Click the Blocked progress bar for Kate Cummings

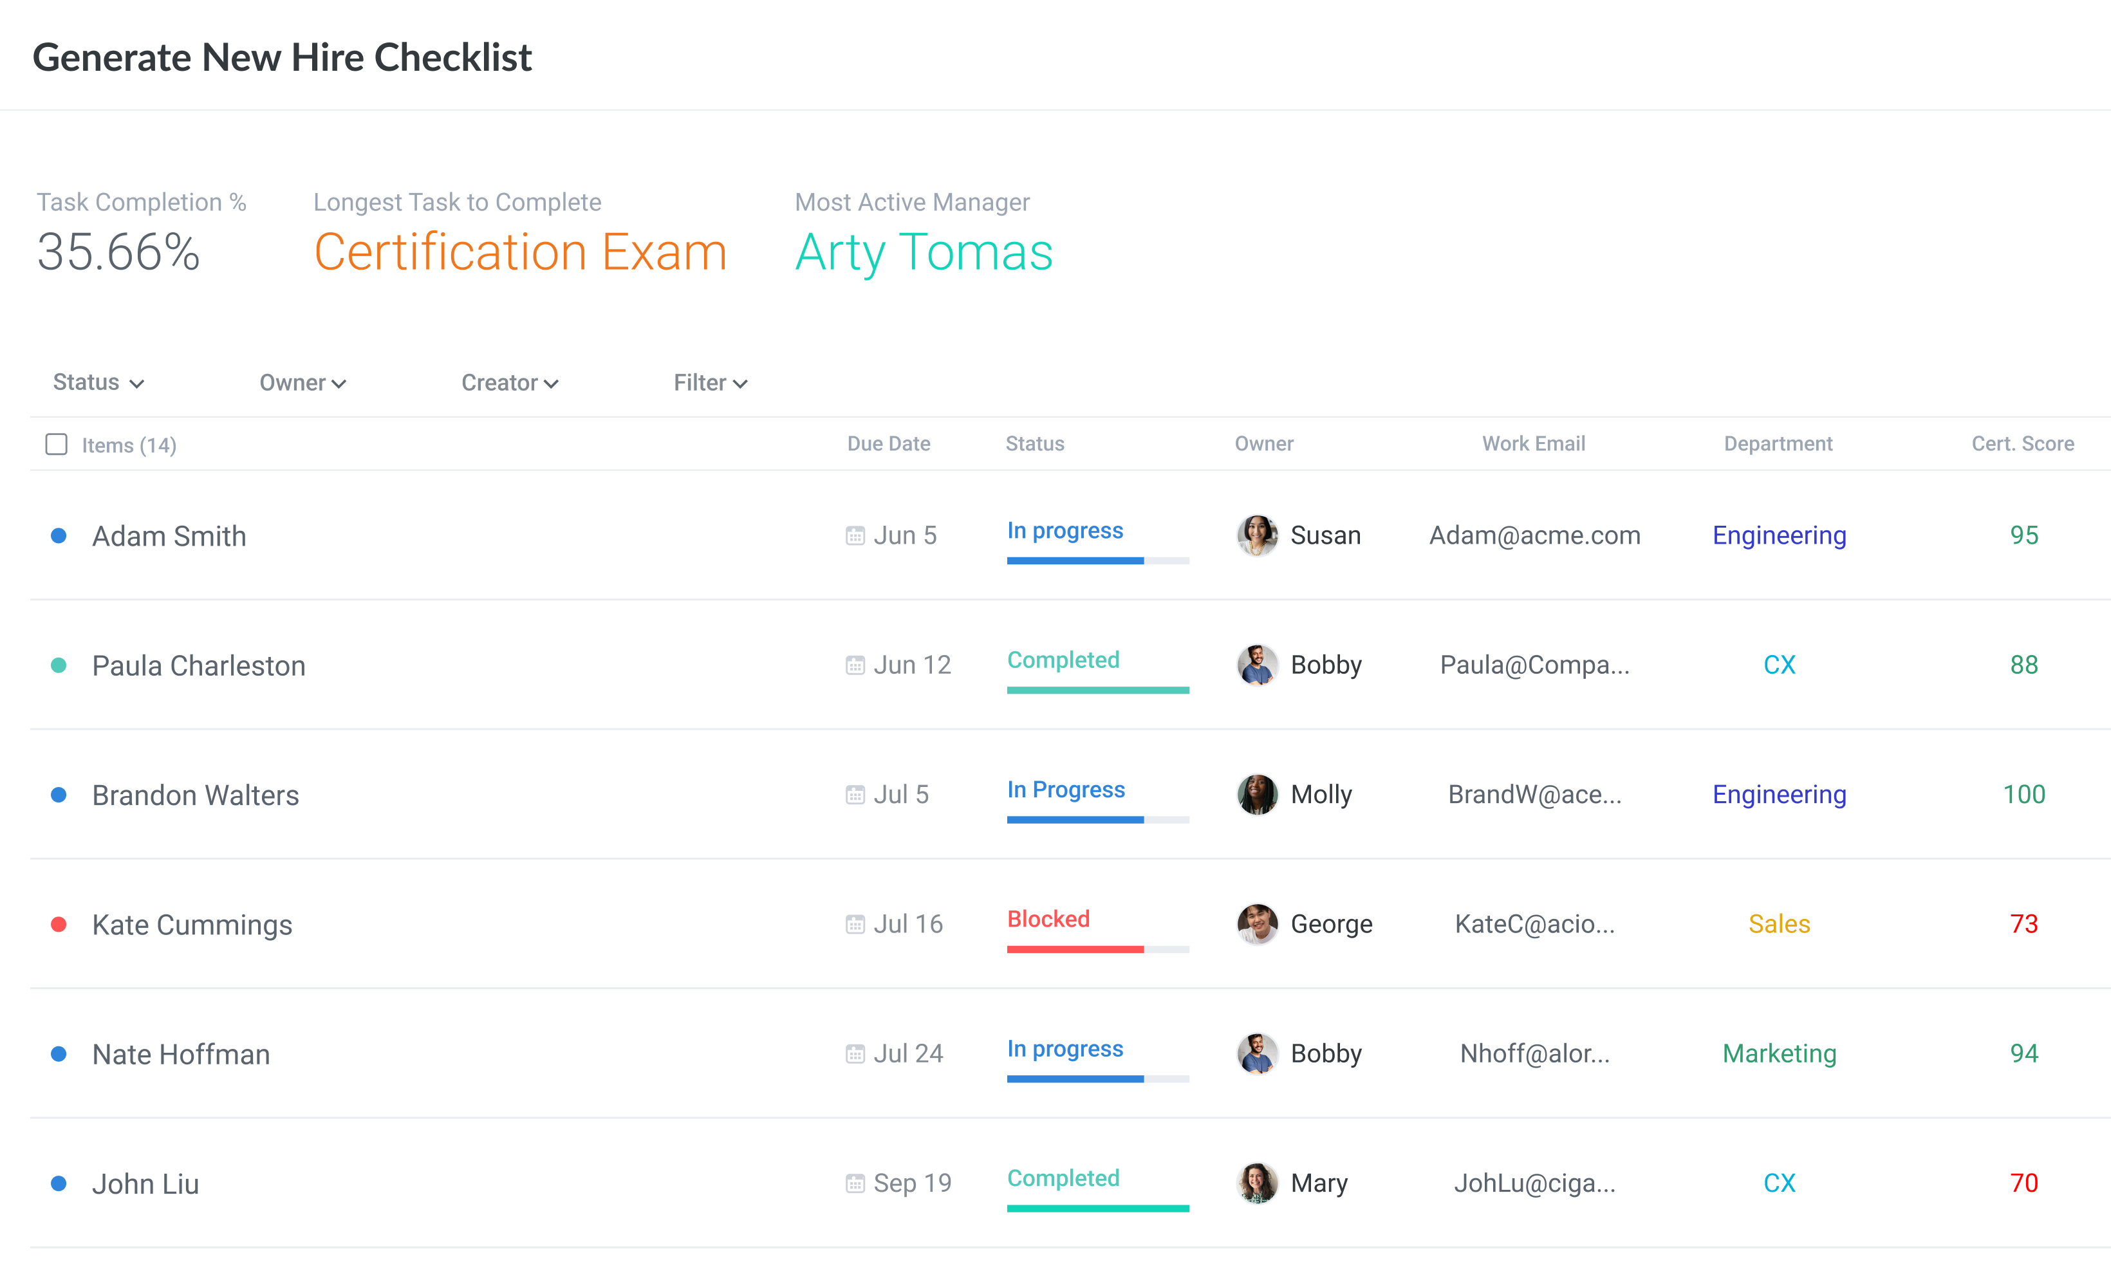[1097, 949]
